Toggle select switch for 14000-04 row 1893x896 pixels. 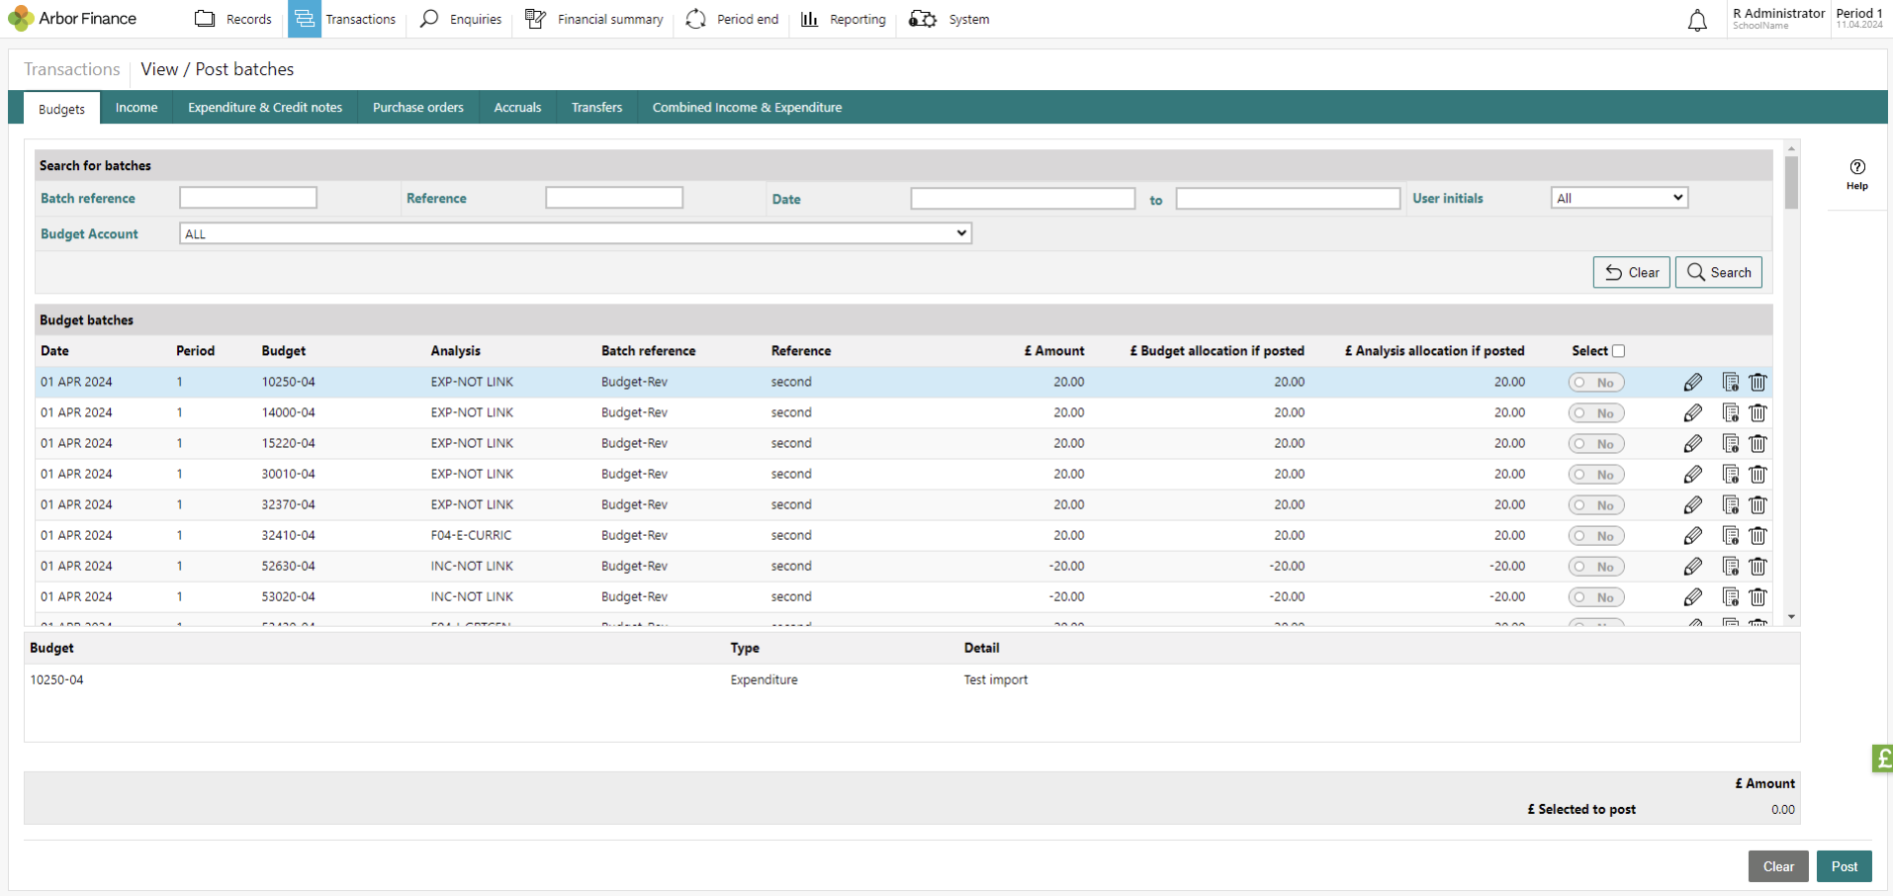pos(1595,413)
